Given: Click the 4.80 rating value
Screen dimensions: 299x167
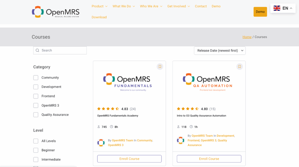Looking at the screenshot, I should click(204, 109).
